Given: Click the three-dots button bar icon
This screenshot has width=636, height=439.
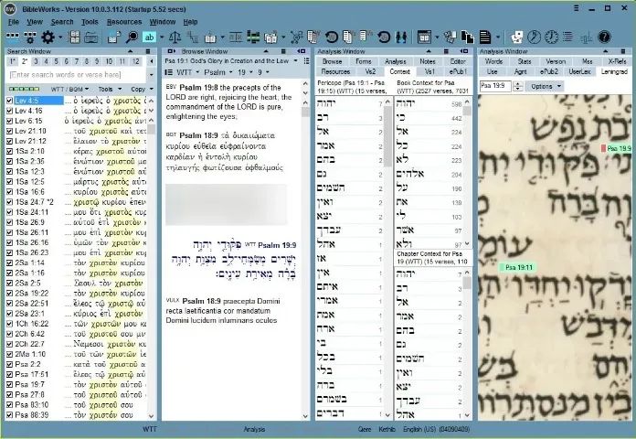Looking at the screenshot, I should 13,37.
